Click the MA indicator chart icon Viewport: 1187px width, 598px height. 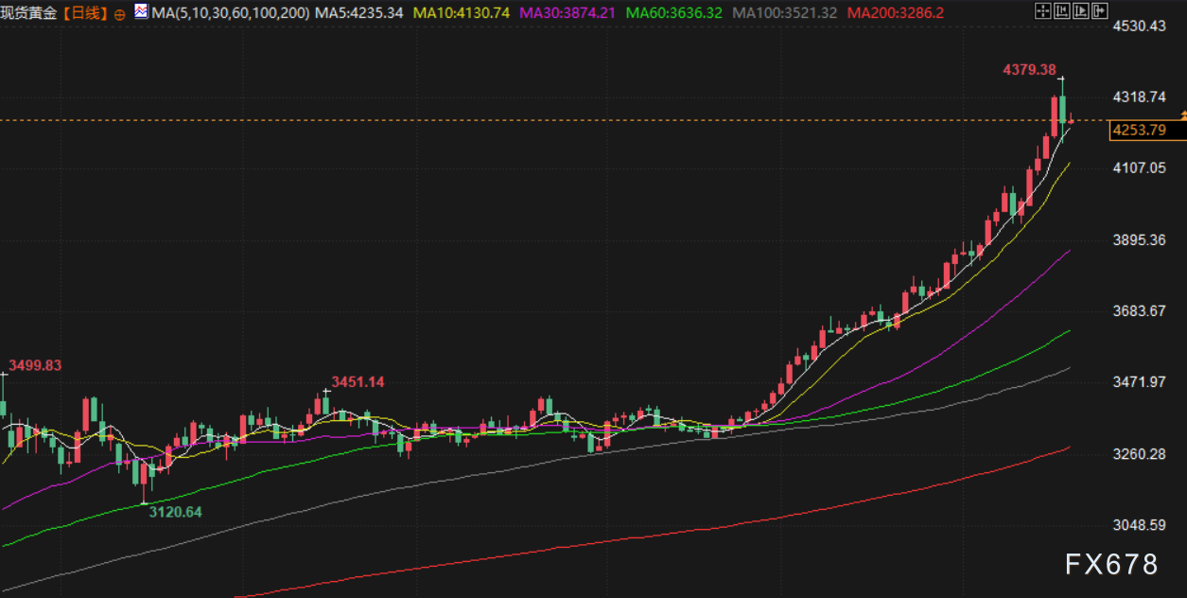[140, 13]
